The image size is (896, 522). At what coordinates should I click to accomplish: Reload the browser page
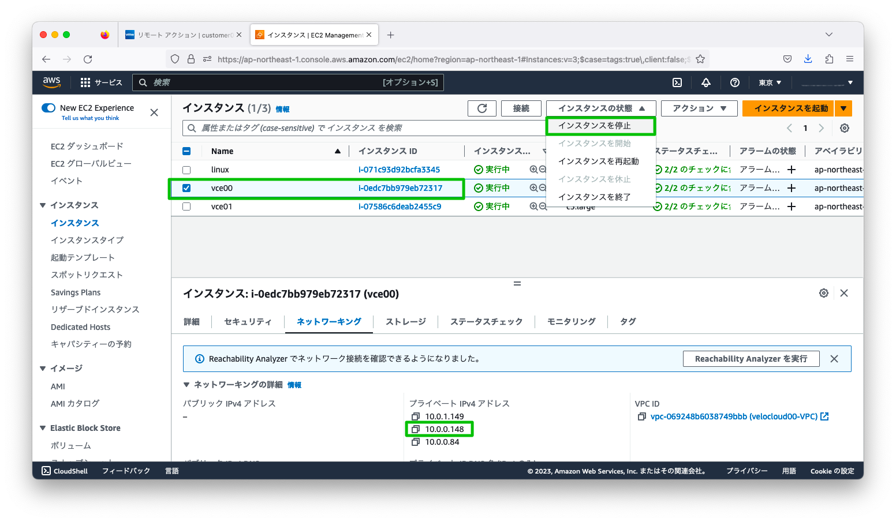click(x=88, y=59)
